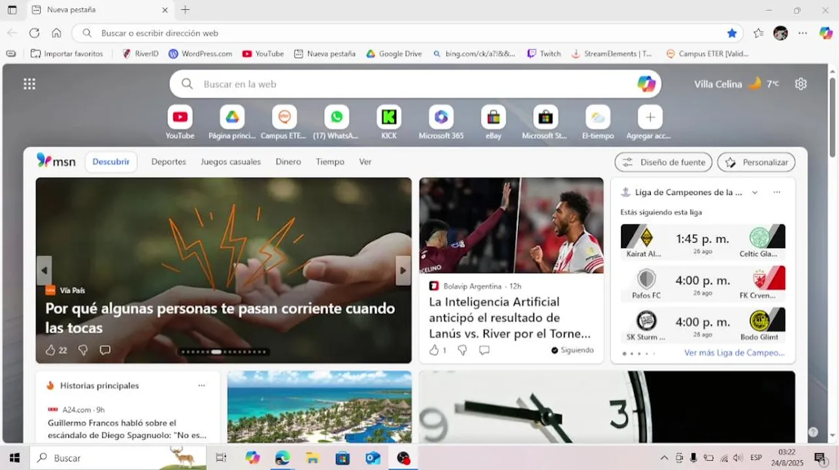Open the Windows Start menu
Viewport: 839px width, 470px height.
coord(14,458)
